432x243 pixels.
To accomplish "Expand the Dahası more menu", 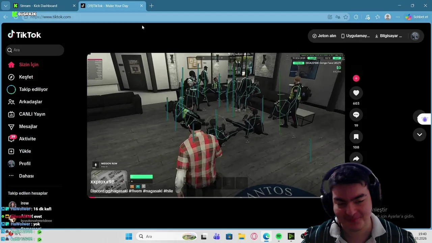I will point(26,176).
